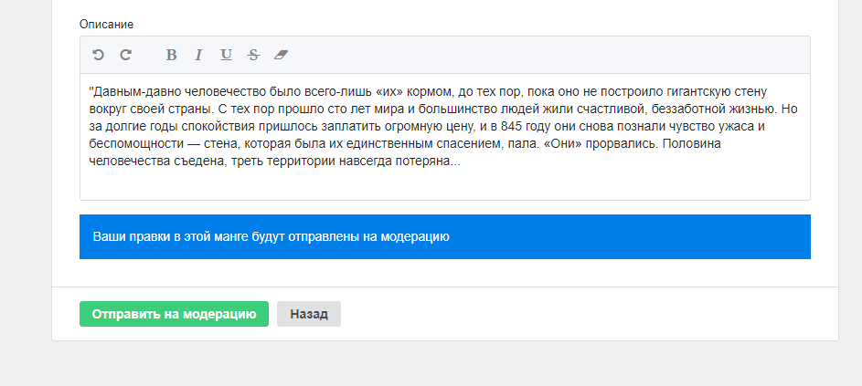The image size is (862, 386).
Task: Toggle bold formatting
Action: pyautogui.click(x=172, y=55)
